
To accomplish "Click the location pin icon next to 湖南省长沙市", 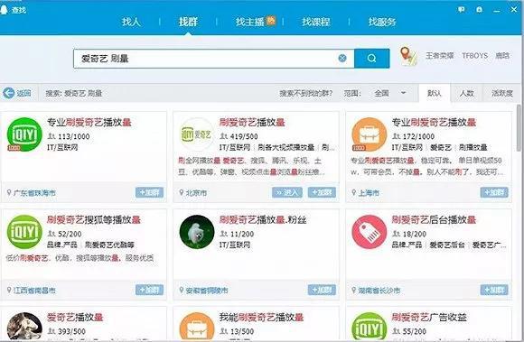I will [x=354, y=290].
